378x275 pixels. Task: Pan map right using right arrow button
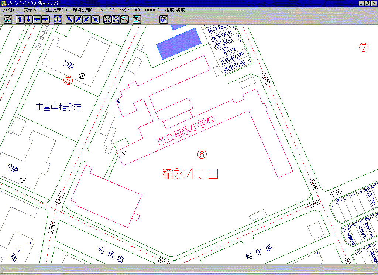pos(45,20)
